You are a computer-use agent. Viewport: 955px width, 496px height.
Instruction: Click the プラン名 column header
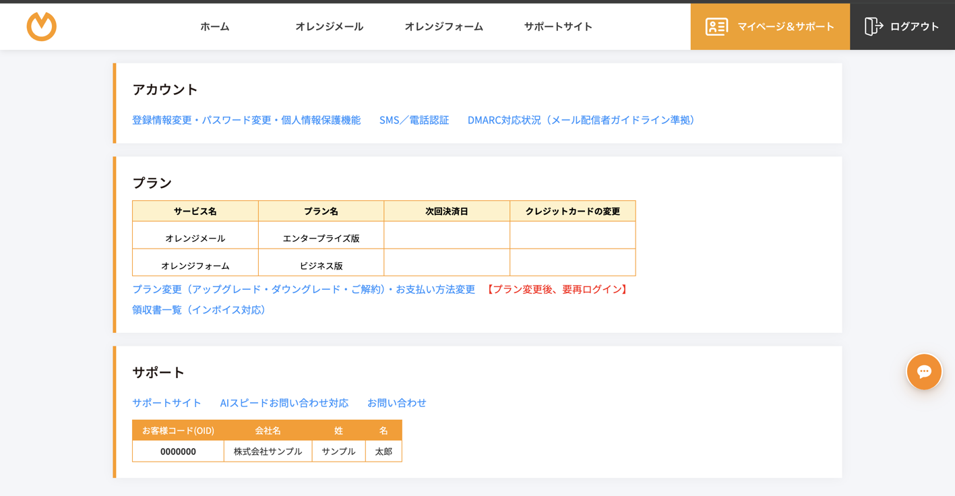pos(321,212)
